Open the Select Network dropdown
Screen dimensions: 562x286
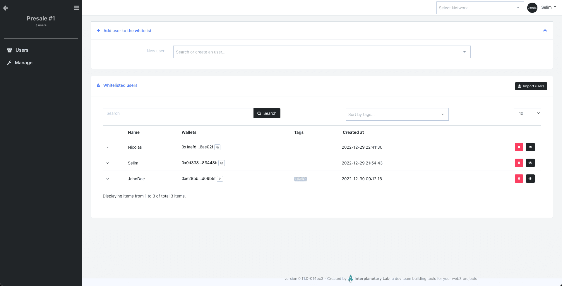480,8
